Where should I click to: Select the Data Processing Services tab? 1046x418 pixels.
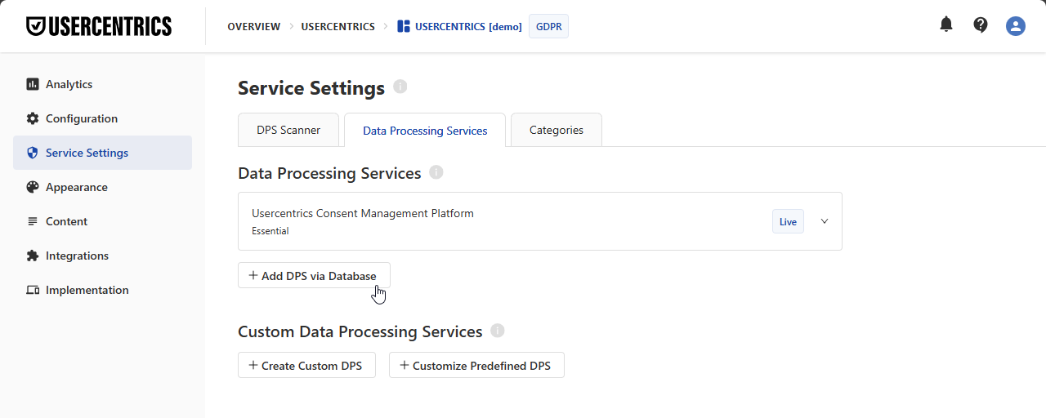pos(425,131)
